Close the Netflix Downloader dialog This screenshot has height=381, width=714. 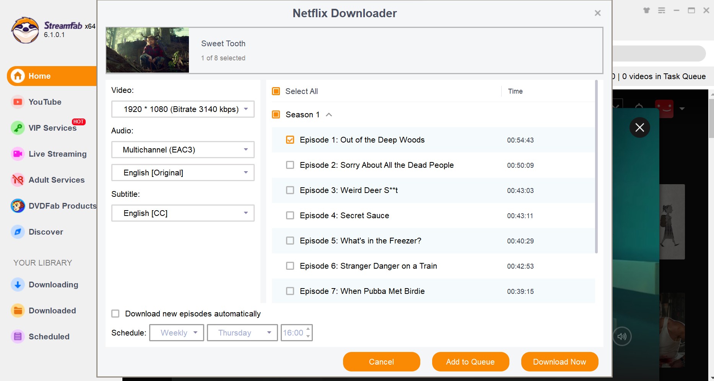tap(598, 13)
